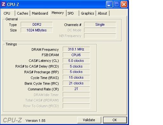This screenshot has width=163, height=125.
Task: Click the NB Frequency label
Action: (70, 36)
